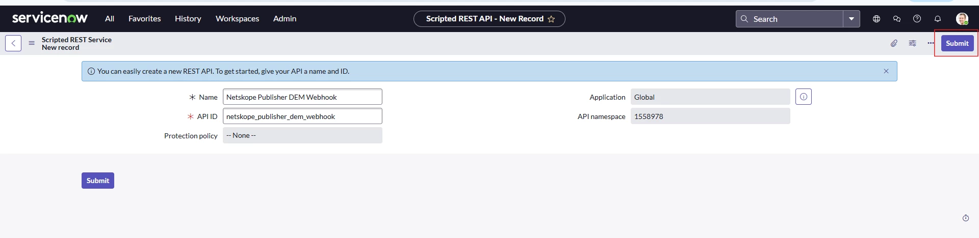This screenshot has width=979, height=238.
Task: Click the magnifier icon in Search box
Action: pos(744,19)
